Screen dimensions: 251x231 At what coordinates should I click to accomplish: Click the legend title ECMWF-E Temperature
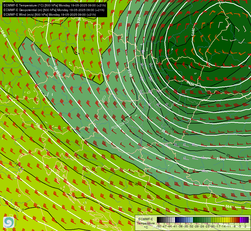[146, 221]
